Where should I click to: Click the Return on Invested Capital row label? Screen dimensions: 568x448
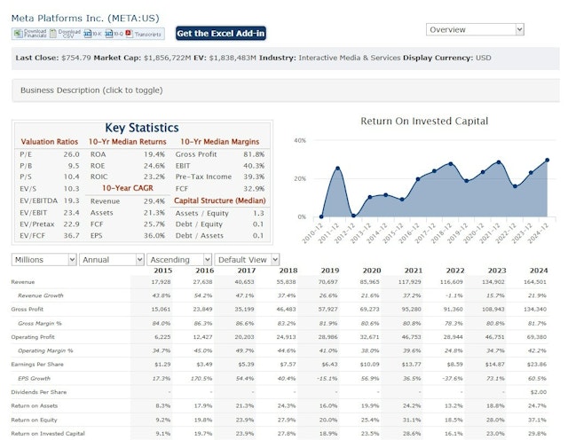48,434
